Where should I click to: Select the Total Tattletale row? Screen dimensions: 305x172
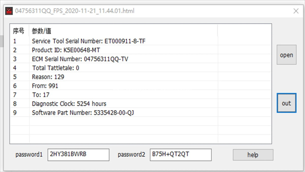(141, 68)
